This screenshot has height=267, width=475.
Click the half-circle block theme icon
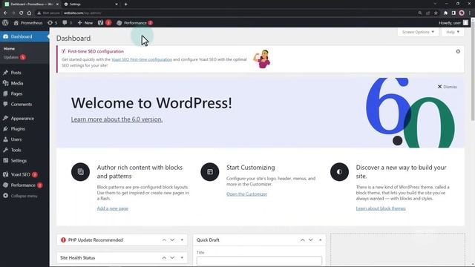(x=340, y=172)
